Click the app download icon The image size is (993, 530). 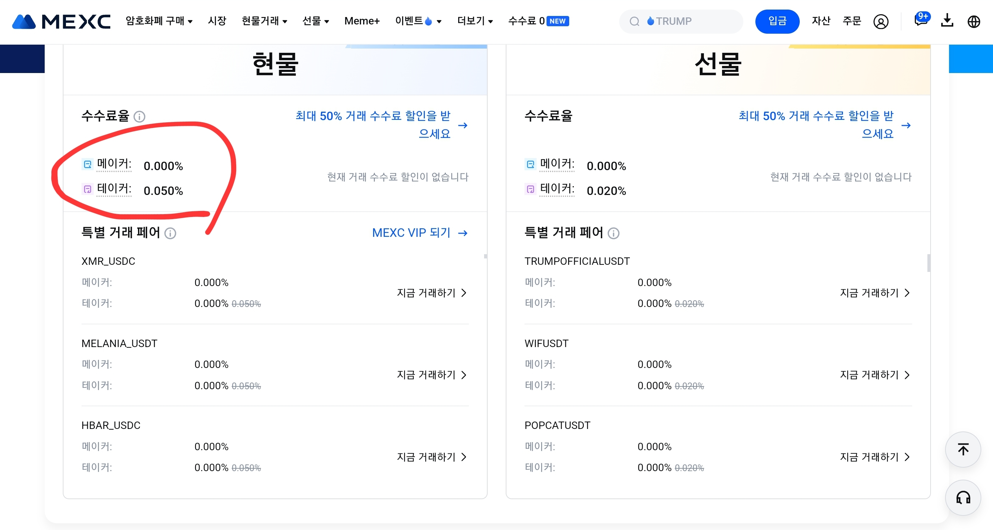(x=947, y=21)
